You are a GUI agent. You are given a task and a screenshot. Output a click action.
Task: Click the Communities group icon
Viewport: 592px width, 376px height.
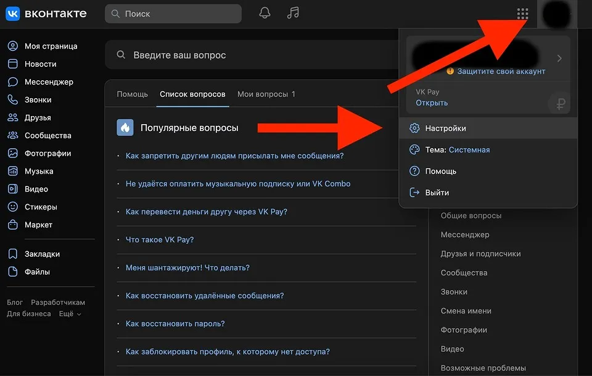[x=13, y=135]
